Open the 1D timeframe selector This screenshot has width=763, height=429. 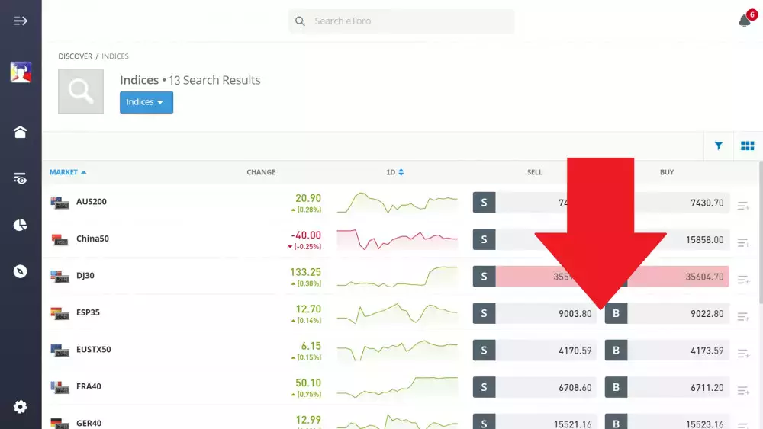[x=394, y=172]
